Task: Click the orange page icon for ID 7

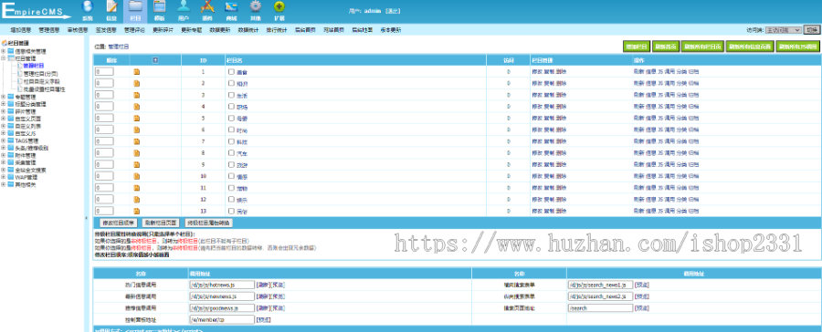Action: coord(137,141)
